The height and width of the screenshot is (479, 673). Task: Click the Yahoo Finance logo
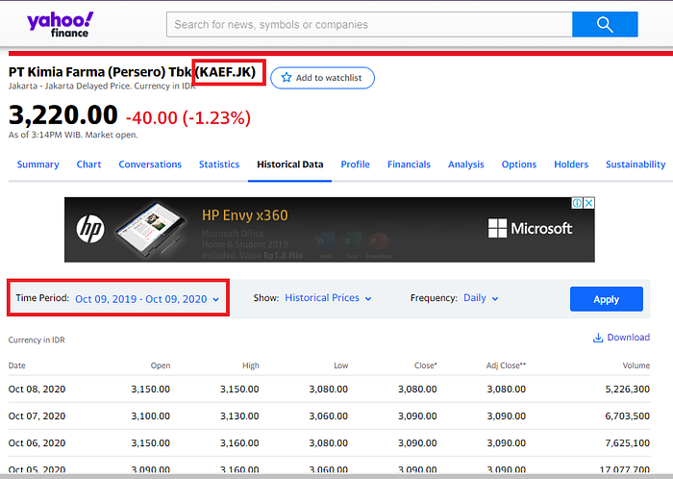point(60,24)
